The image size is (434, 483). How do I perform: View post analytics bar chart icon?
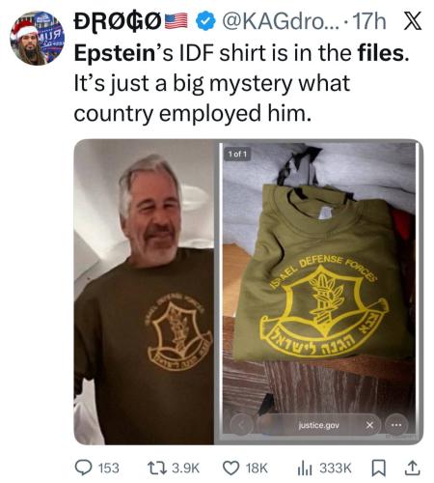coord(305,468)
